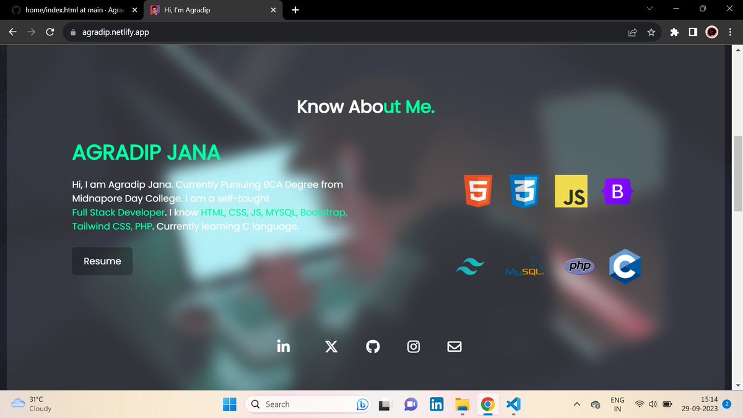Click the OneDrive cloud tray icon
This screenshot has height=418, width=743.
click(x=596, y=404)
